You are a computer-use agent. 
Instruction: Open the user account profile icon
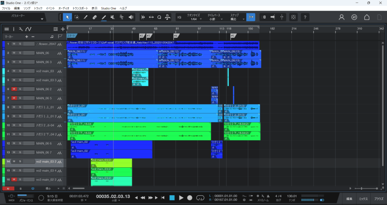[x=342, y=17]
